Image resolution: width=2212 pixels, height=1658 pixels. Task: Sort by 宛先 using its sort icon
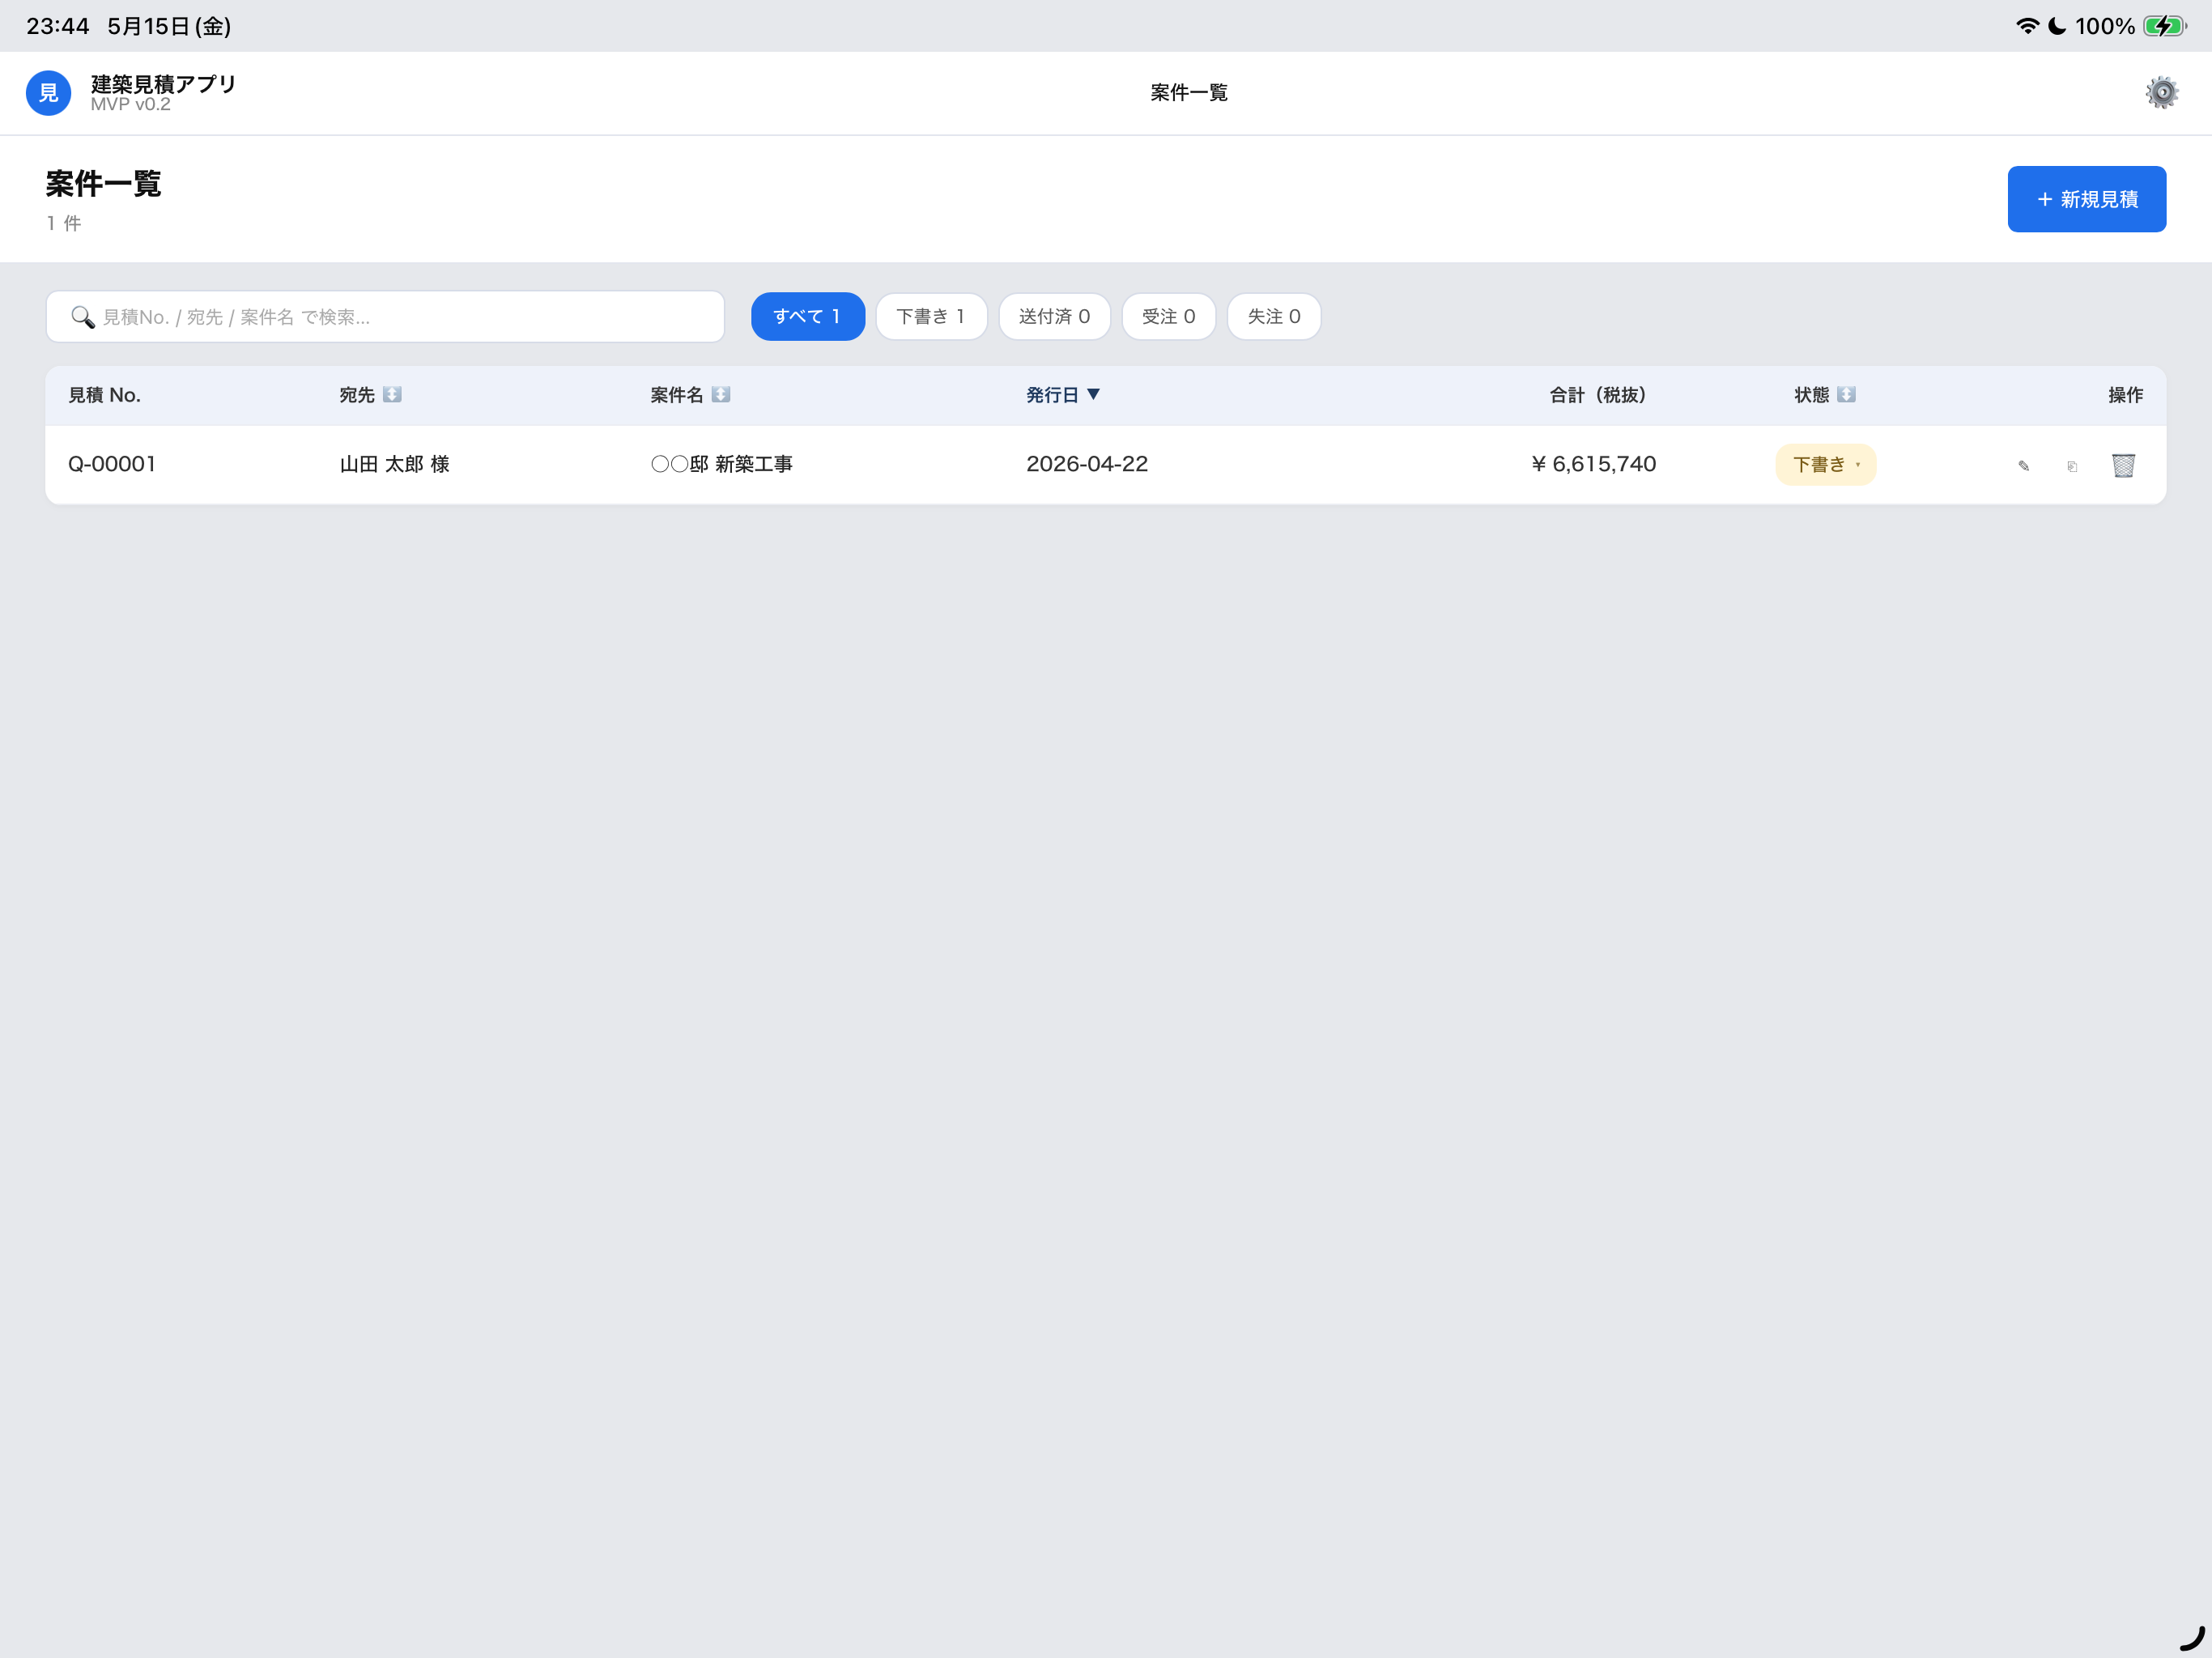(392, 395)
